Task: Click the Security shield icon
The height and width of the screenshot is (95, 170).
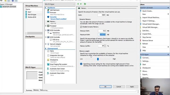Action: (x=48, y=17)
